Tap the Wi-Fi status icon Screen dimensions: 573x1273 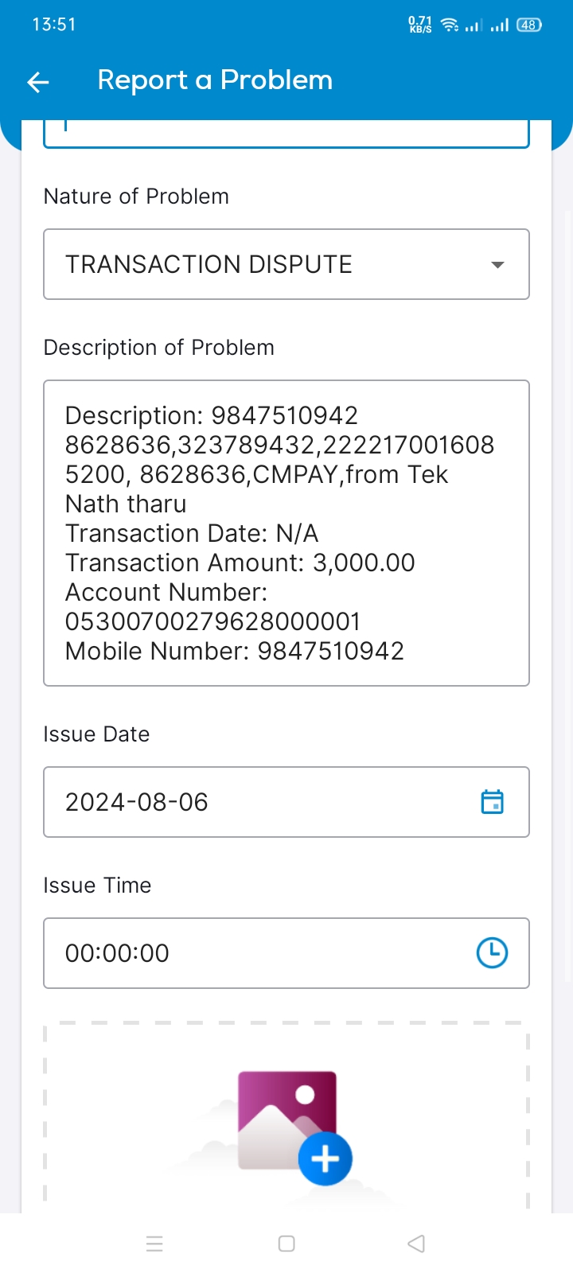(x=450, y=25)
